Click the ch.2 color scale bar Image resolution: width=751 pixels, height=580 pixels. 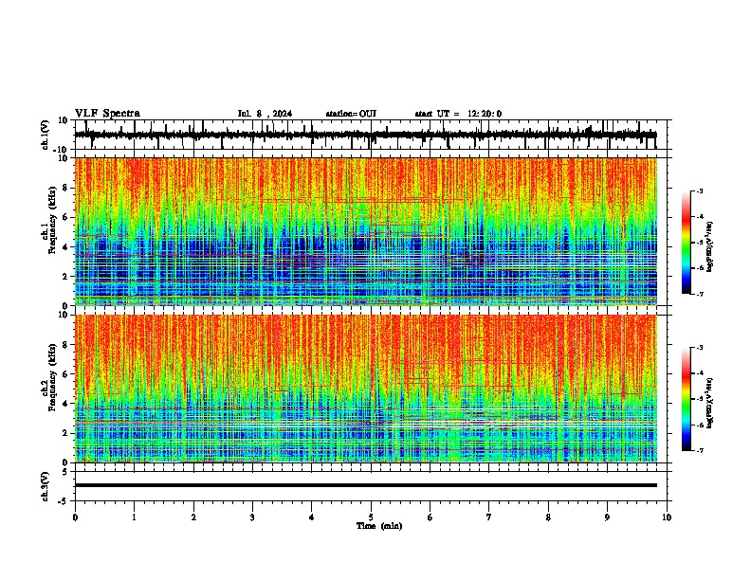687,399
